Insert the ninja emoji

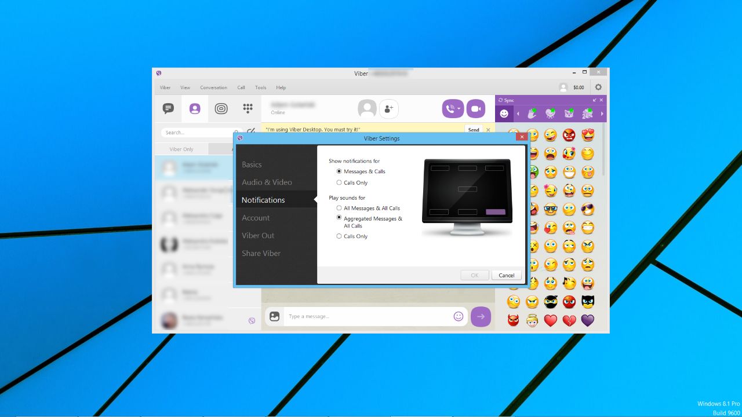(551, 302)
